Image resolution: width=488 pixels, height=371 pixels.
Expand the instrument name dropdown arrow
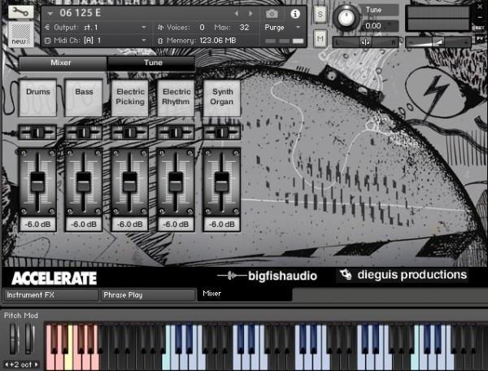50,13
